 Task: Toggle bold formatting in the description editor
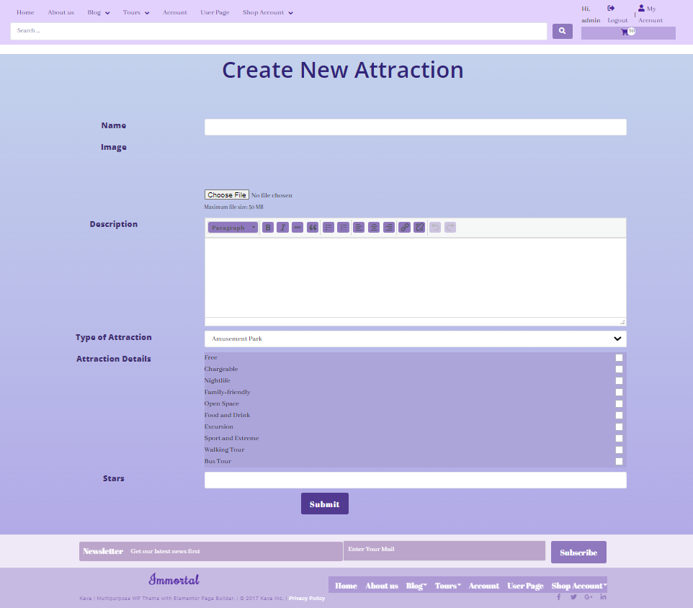[x=268, y=228]
